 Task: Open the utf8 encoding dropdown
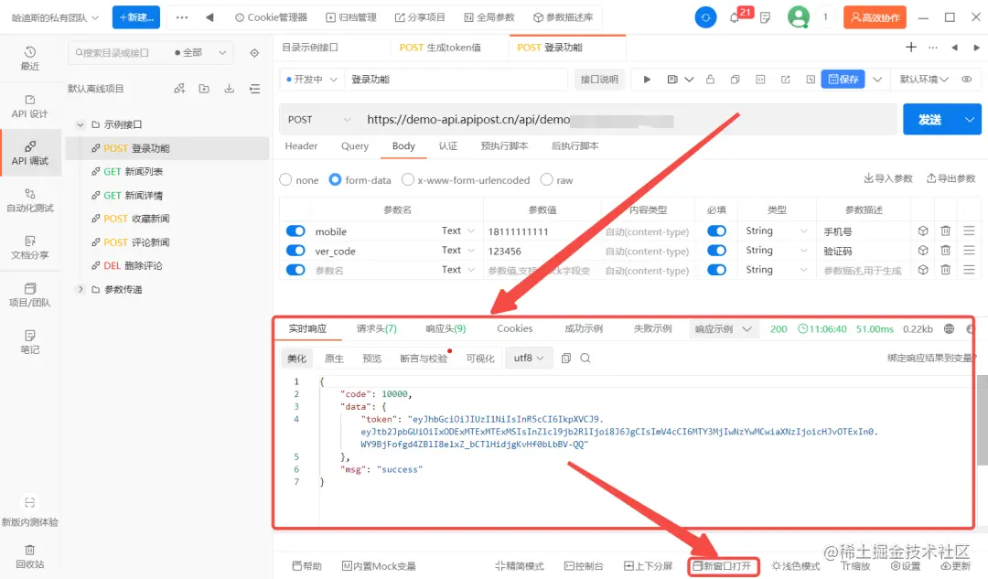[x=528, y=358]
